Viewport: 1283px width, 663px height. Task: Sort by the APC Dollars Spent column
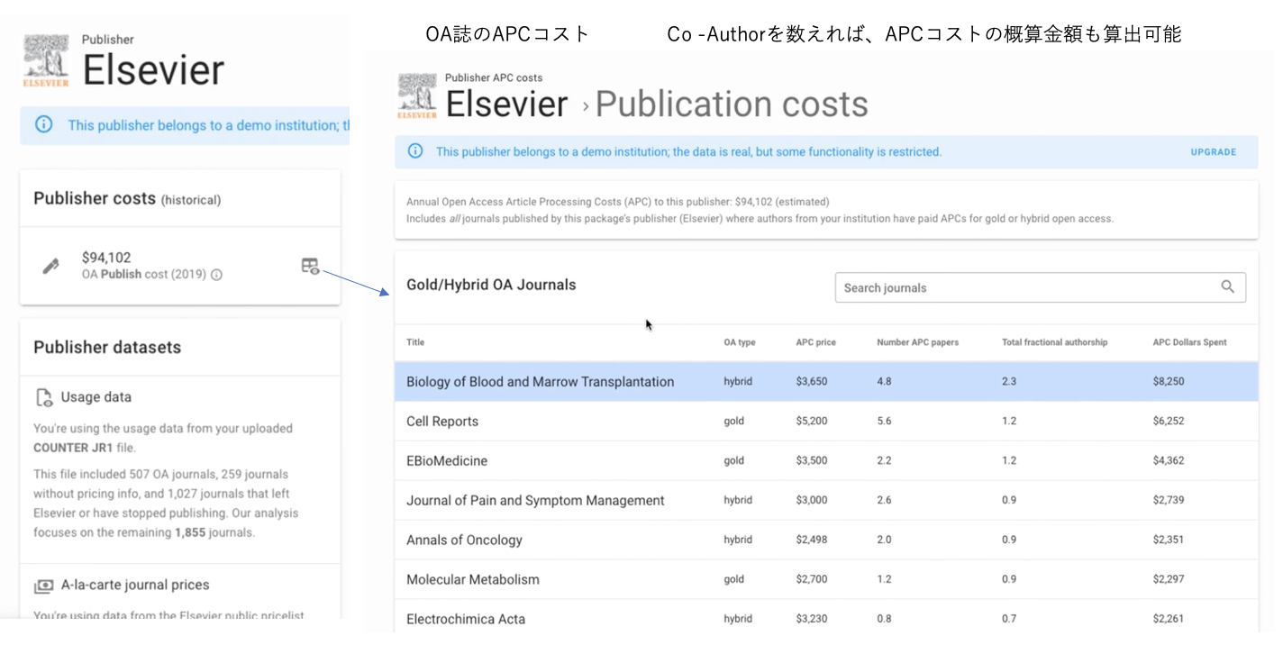[1189, 342]
